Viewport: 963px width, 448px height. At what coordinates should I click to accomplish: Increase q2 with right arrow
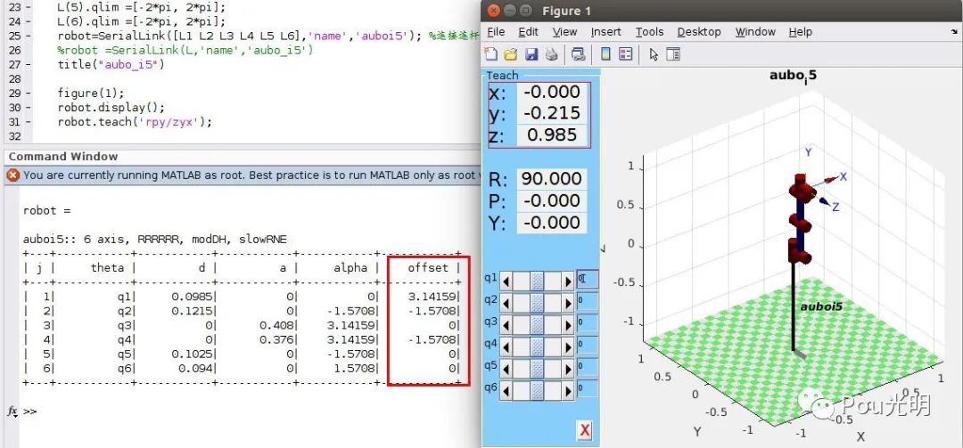coord(567,303)
